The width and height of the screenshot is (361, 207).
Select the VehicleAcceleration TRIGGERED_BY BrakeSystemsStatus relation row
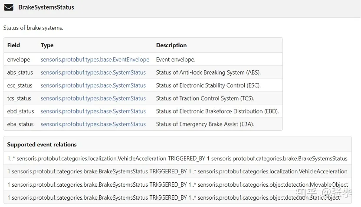tap(177, 158)
